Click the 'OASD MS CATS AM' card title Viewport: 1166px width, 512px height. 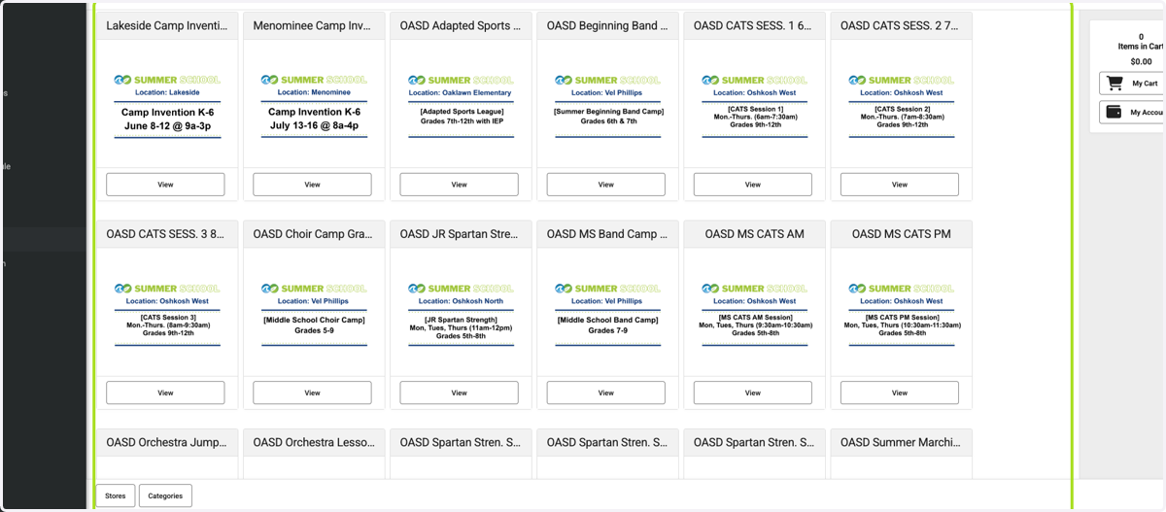[x=754, y=234]
